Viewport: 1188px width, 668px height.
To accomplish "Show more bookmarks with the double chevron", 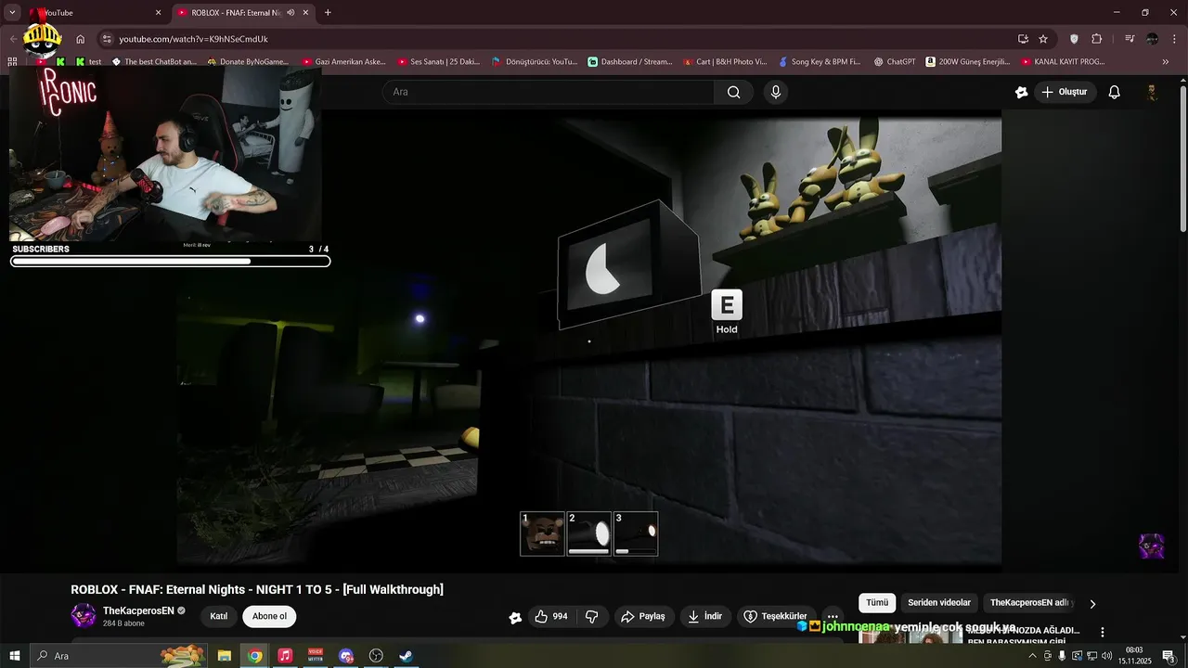I will point(1166,61).
